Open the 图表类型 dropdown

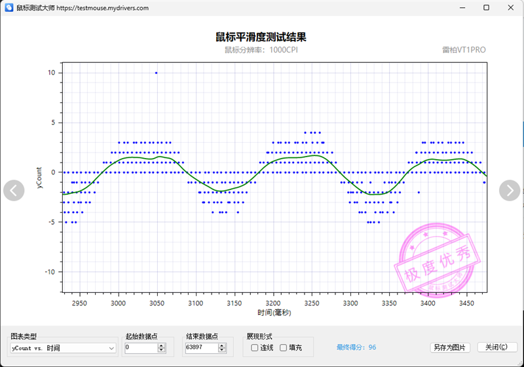pos(63,348)
